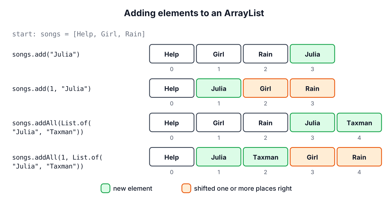Click the Taxman cell in the addAll(List.of( row
The width and height of the screenshot is (388, 202).
tap(359, 123)
